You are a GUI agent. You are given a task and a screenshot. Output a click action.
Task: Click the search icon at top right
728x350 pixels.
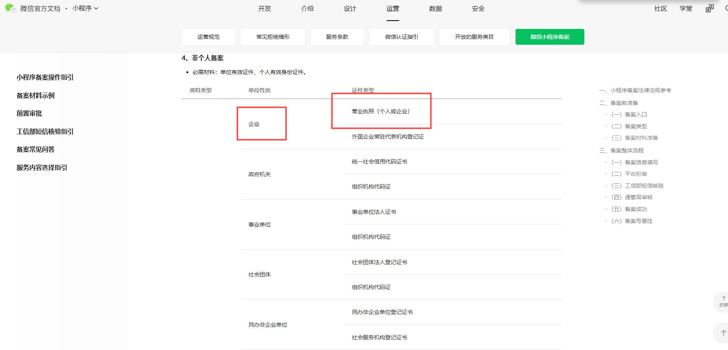(726, 8)
